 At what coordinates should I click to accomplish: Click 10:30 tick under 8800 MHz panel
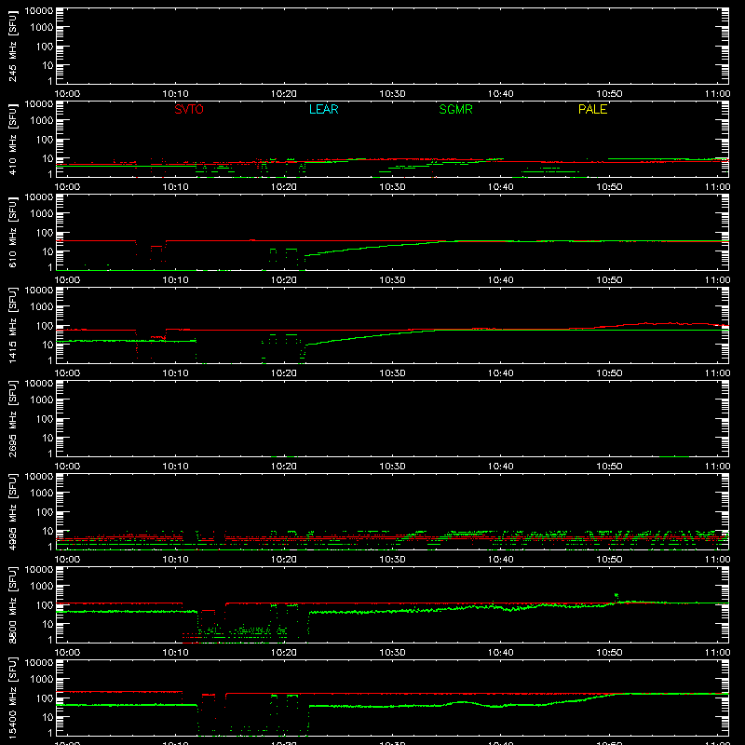[x=392, y=653]
